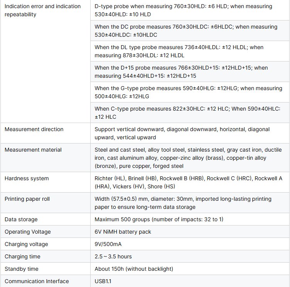Click the 'Measurement direction' label
The height and width of the screenshot is (287, 290).
(34, 129)
